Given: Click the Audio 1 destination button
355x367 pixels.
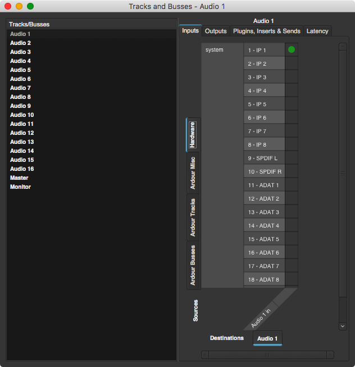Looking at the screenshot, I should 267,338.
